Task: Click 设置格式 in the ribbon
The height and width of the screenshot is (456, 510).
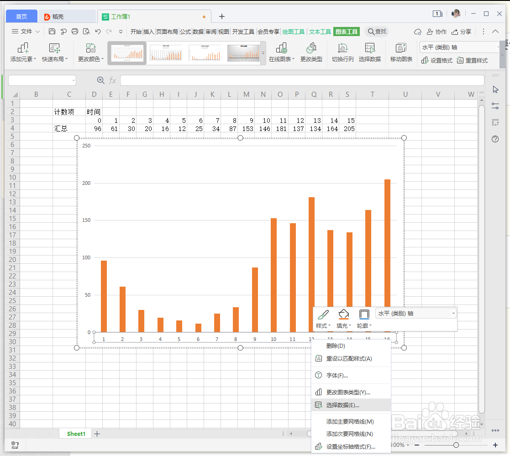Action: (437, 61)
